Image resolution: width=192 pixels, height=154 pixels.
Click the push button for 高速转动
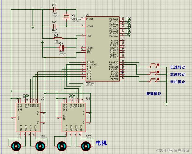coord(153,73)
